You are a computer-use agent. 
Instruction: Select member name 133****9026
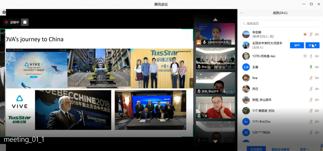coord(261,132)
